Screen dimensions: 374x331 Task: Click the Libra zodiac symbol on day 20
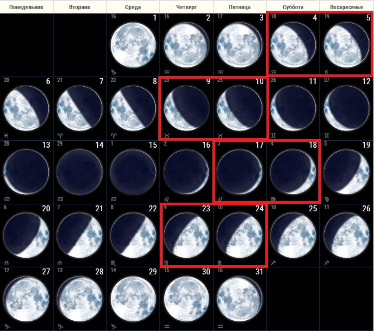pyautogui.click(x=6, y=263)
